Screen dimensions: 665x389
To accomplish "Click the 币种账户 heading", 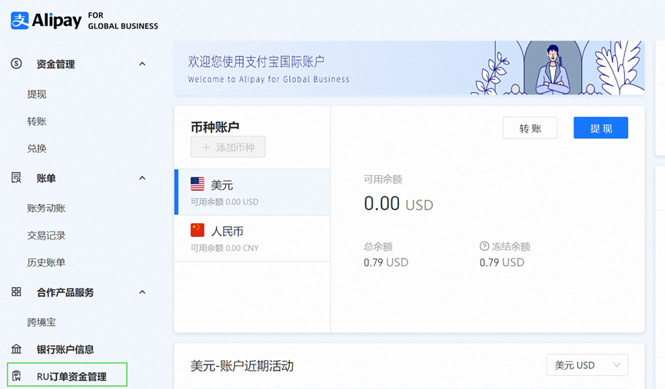I will pos(215,127).
